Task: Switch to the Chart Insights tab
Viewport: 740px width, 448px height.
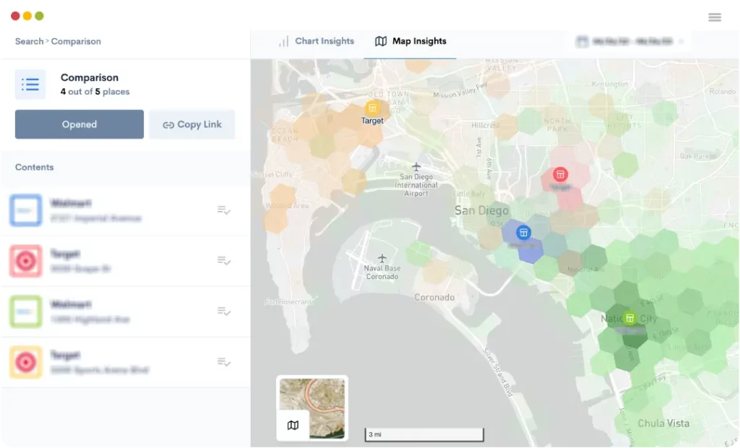Action: click(x=317, y=41)
